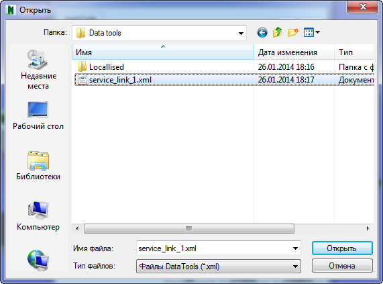Screen dimensions: 383x284
Task: Click the horizontal scrollbar right arrow
Action: coord(368,229)
